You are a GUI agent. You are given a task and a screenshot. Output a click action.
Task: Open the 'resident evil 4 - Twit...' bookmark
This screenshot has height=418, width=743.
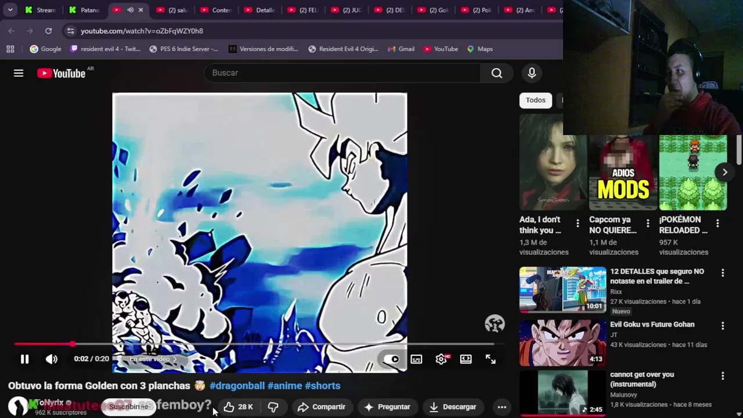[105, 49]
